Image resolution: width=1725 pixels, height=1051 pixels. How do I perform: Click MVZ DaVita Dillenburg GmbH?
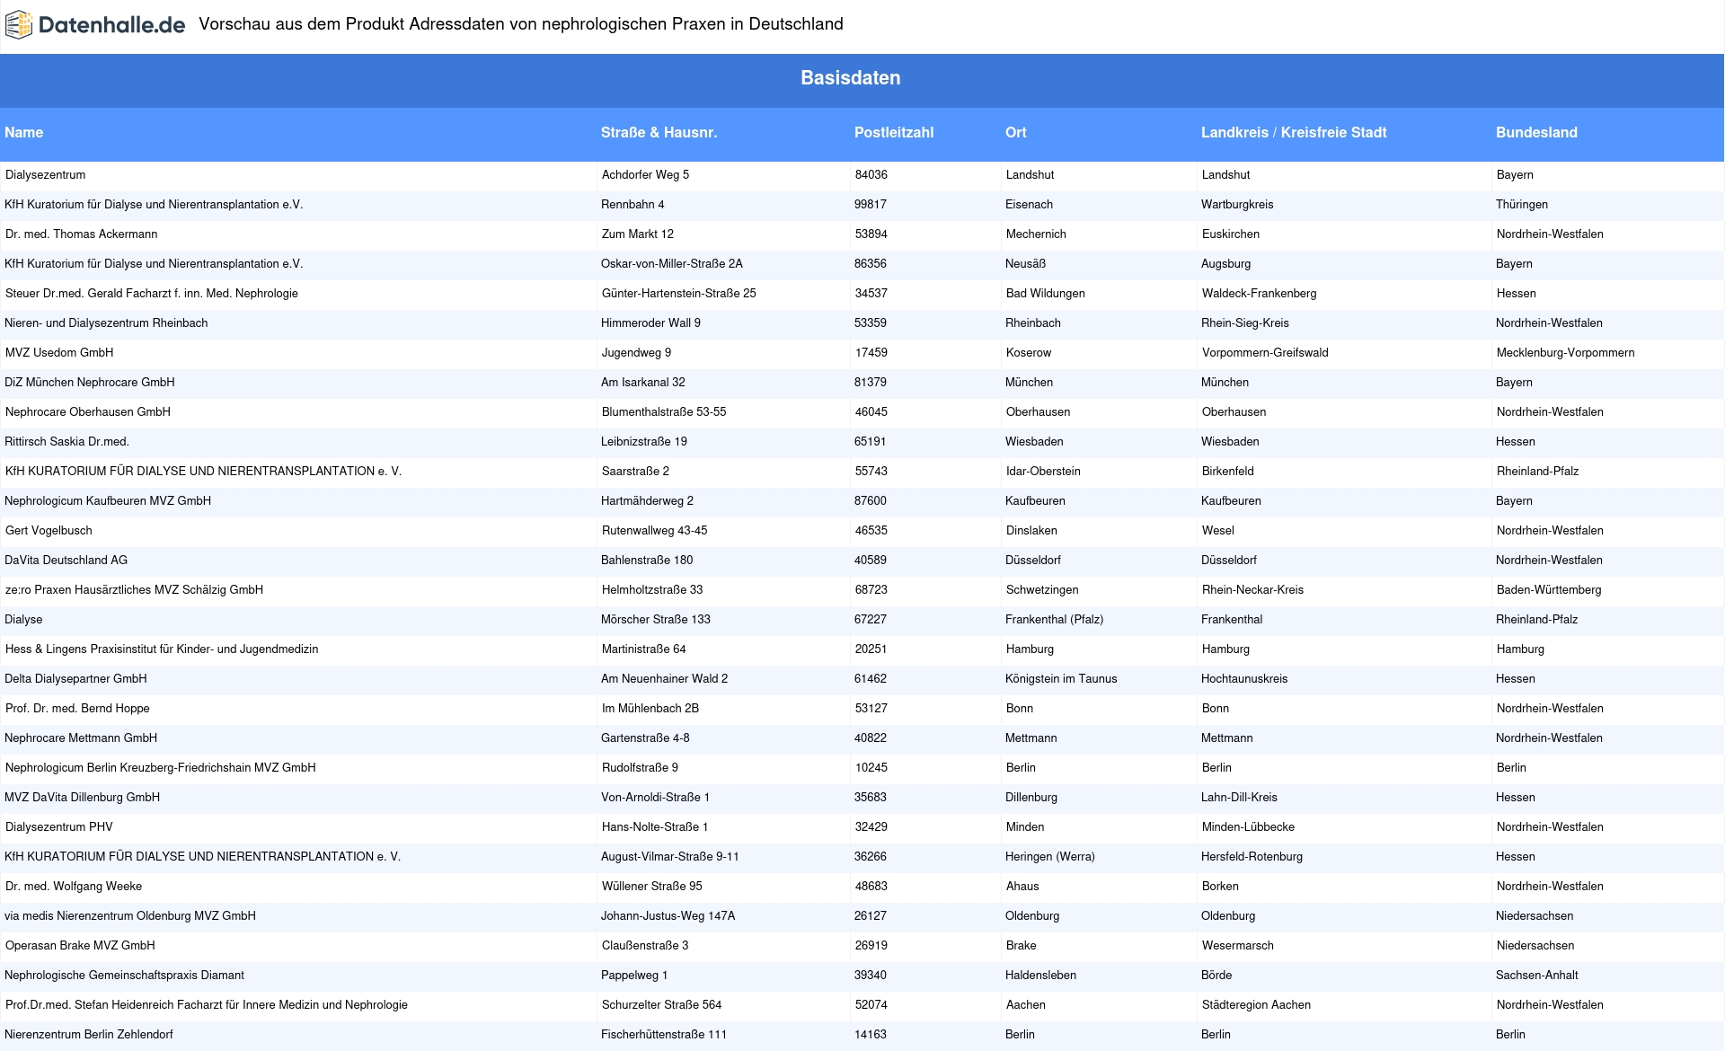coord(83,798)
